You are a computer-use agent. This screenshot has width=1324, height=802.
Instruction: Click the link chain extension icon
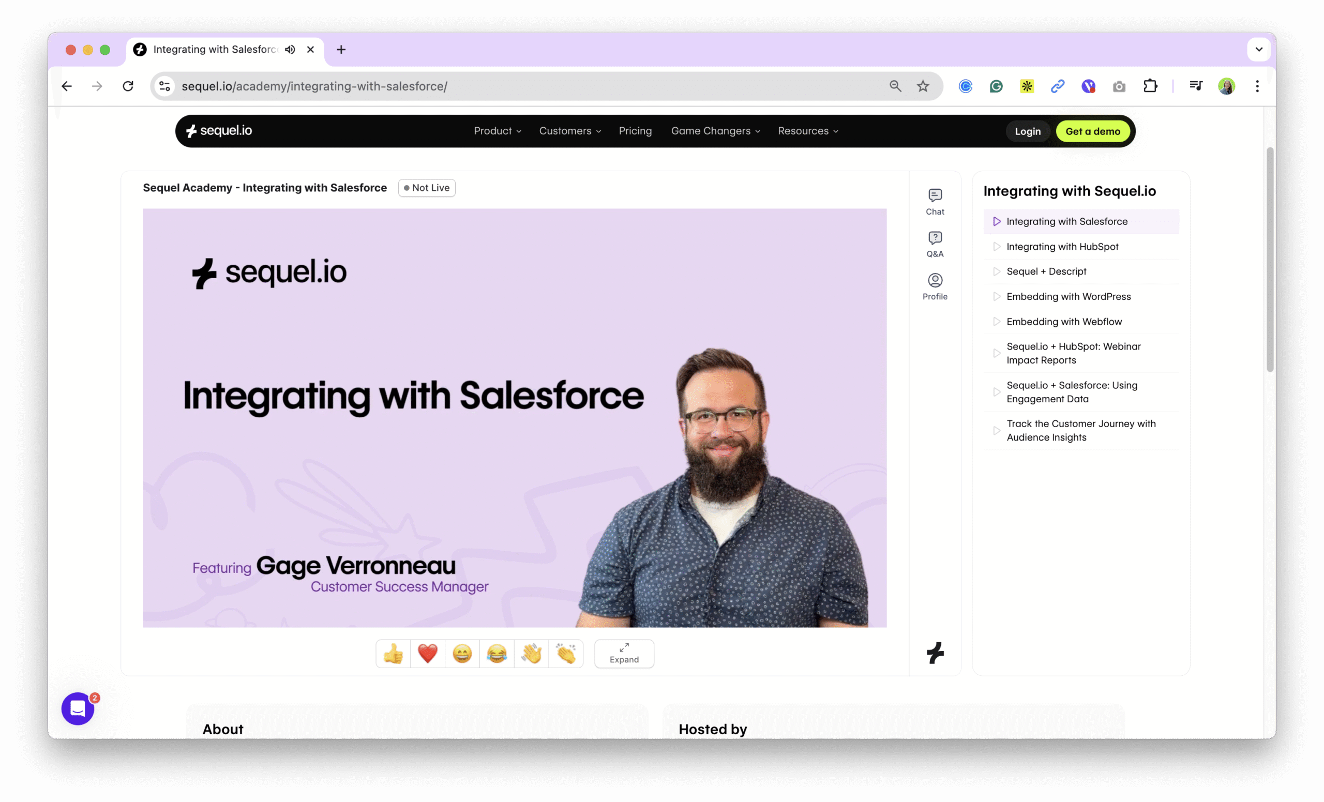1058,86
